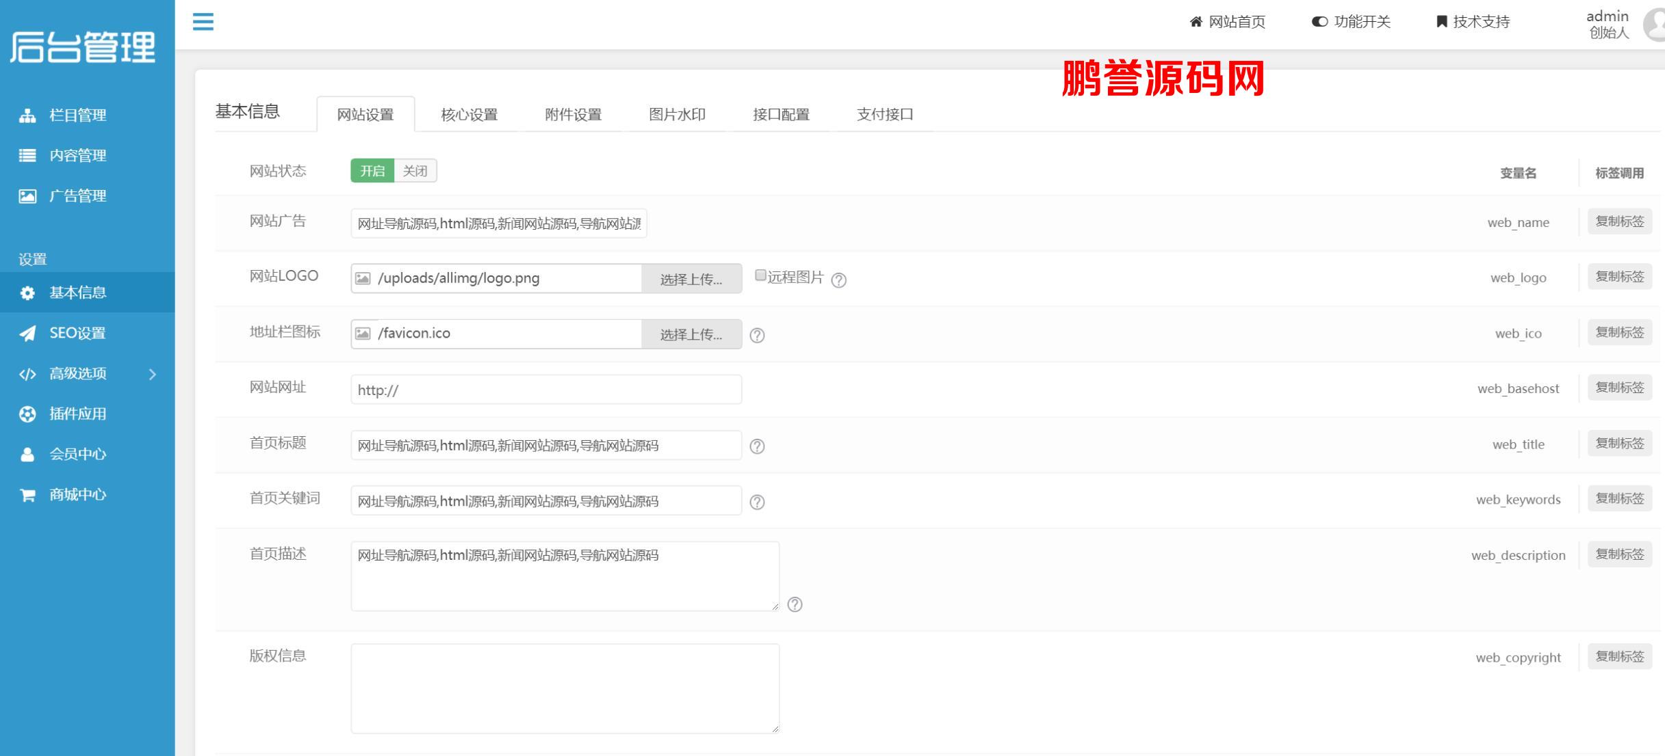This screenshot has width=1665, height=756.
Task: Click help icon for 首页关键词 field
Action: click(757, 502)
